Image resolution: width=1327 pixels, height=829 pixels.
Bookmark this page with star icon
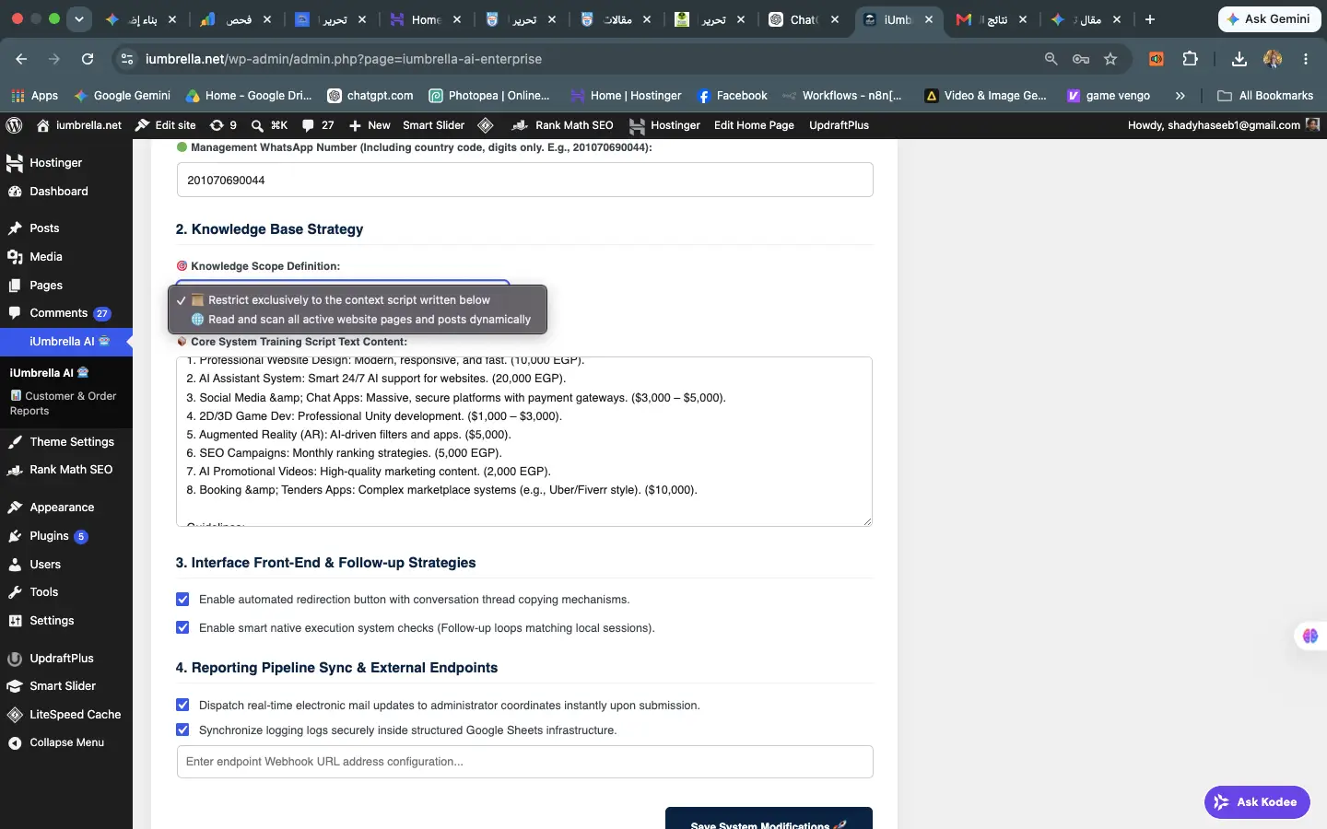coord(1110,59)
